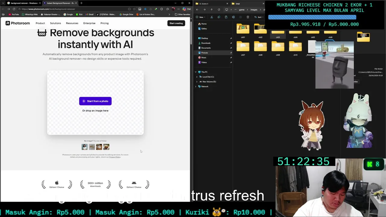Screen dimensions: 386x217
Task: Go up one folder in Explorer
Action: click(x=211, y=10)
